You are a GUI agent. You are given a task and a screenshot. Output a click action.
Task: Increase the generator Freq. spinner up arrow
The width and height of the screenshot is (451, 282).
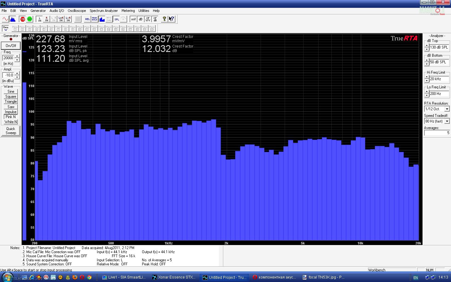coord(17,56)
